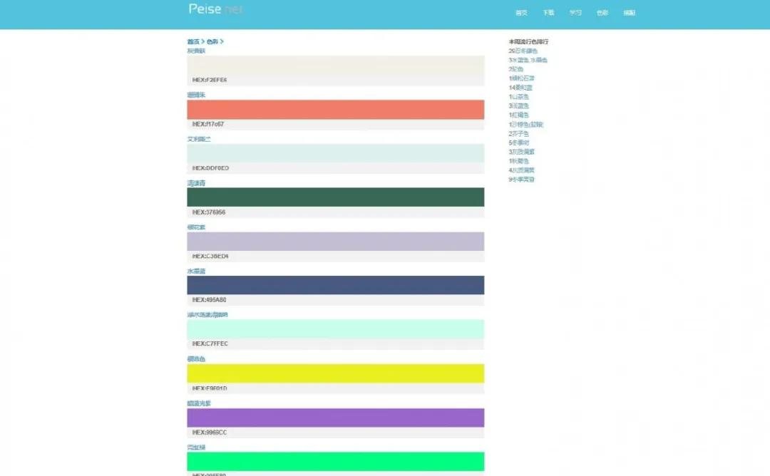
Task: Select the pale mint DDF0ED color swatch
Action: point(335,153)
